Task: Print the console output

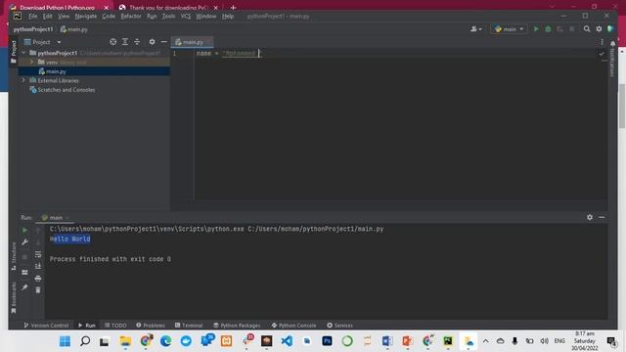Action: tap(38, 278)
